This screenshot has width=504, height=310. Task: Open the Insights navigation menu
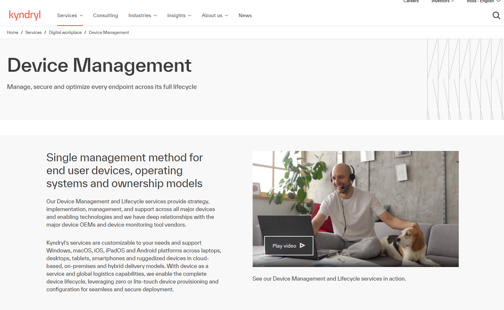click(179, 16)
